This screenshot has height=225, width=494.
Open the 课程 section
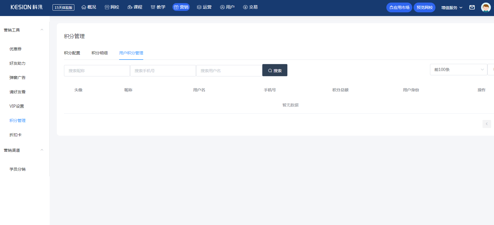(x=135, y=7)
